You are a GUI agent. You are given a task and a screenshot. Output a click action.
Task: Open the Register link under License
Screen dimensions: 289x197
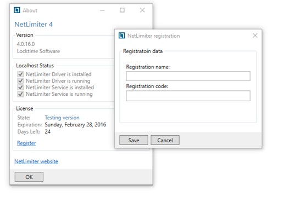[x=26, y=143]
